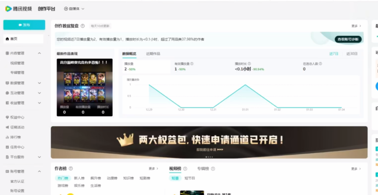This screenshot has height=195, width=378.
Task: Click 更多 link in 创作数据复盘 panel
Action: point(356,26)
